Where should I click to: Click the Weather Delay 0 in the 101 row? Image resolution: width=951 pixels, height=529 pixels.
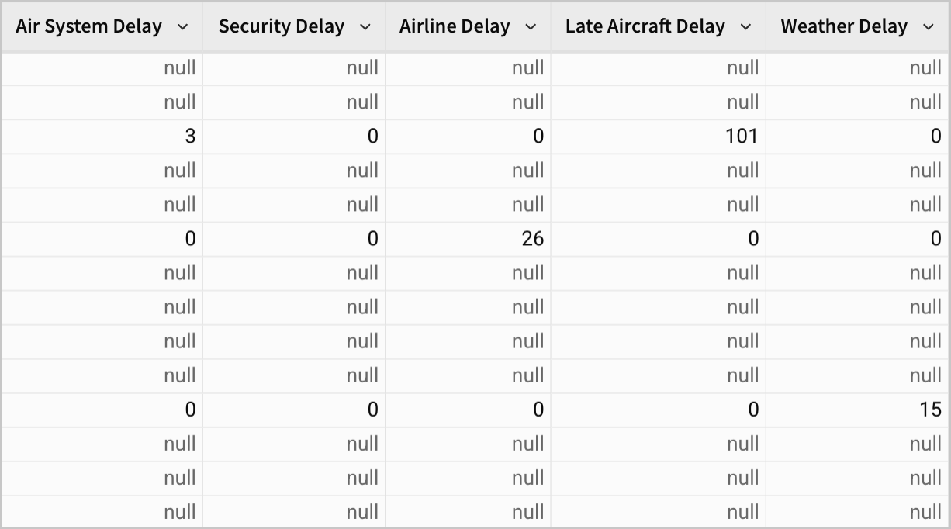pos(935,137)
